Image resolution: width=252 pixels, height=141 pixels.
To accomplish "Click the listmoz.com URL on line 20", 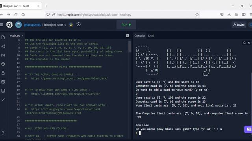I will click(66, 94).
